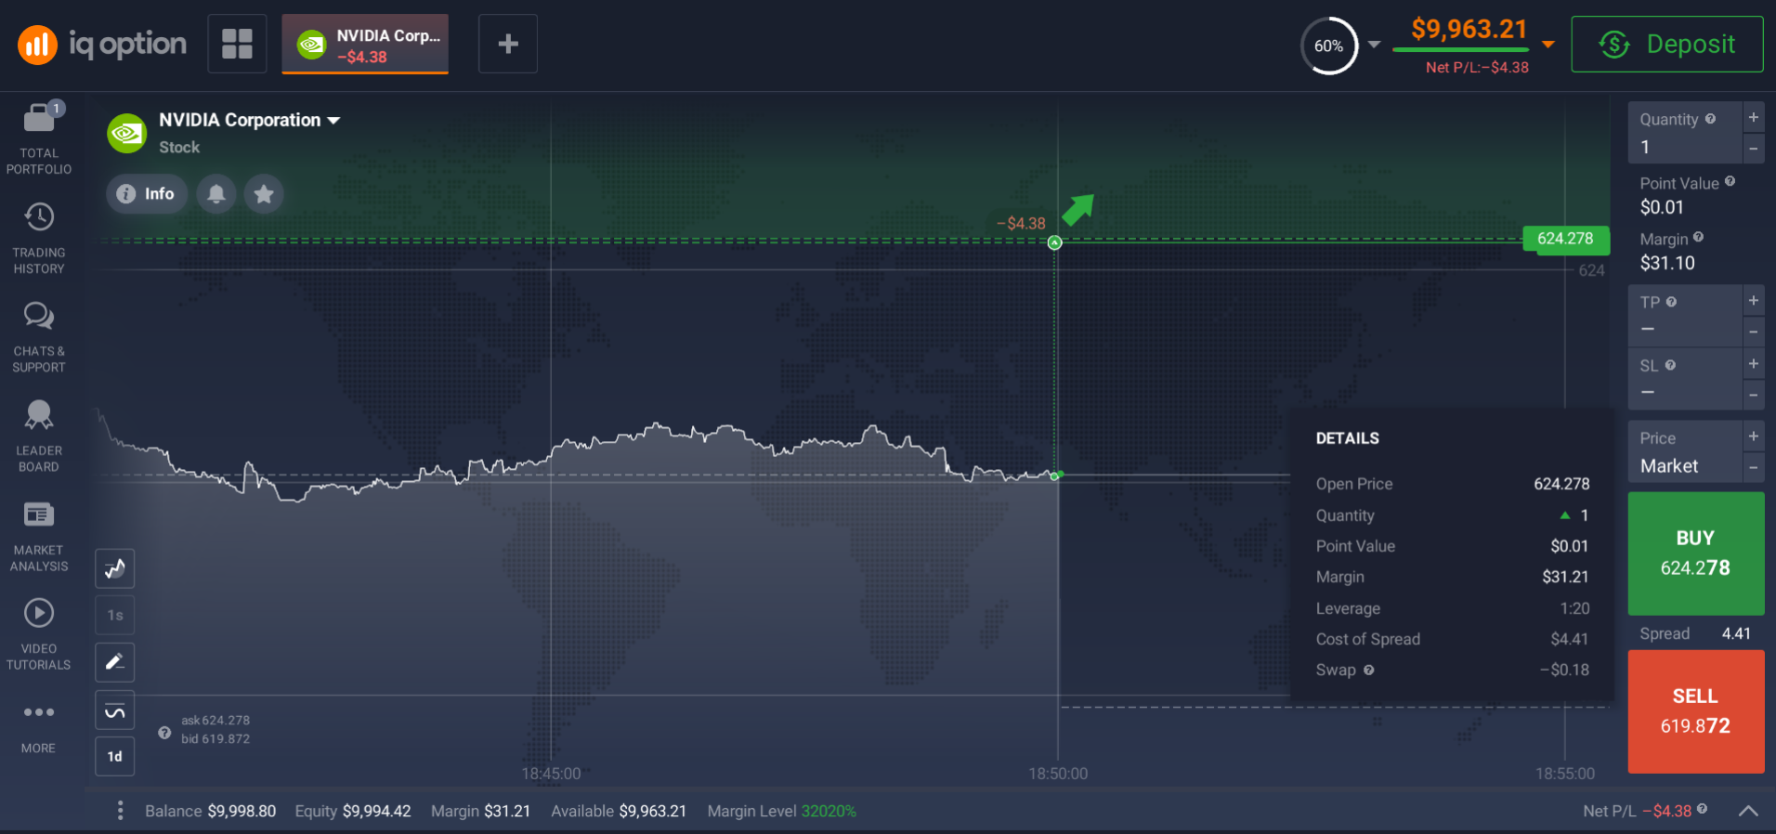Click the Quantity input field
1776x834 pixels.
(1685, 132)
